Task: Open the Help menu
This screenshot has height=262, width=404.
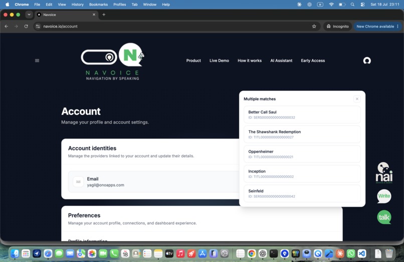Action: [166, 4]
